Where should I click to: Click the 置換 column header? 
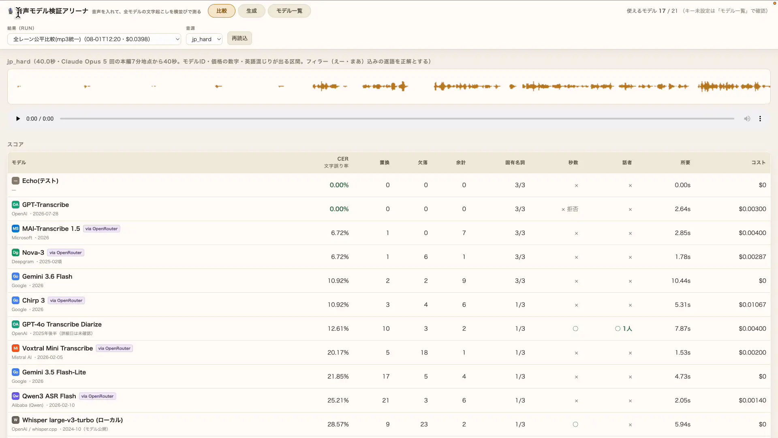(385, 163)
